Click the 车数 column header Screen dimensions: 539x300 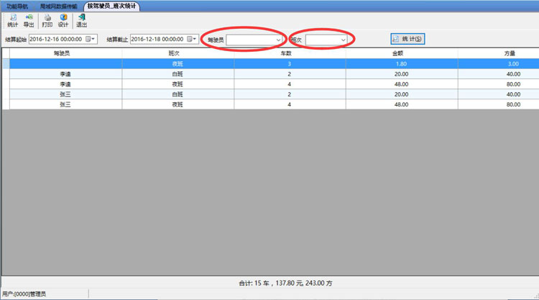[290, 53]
